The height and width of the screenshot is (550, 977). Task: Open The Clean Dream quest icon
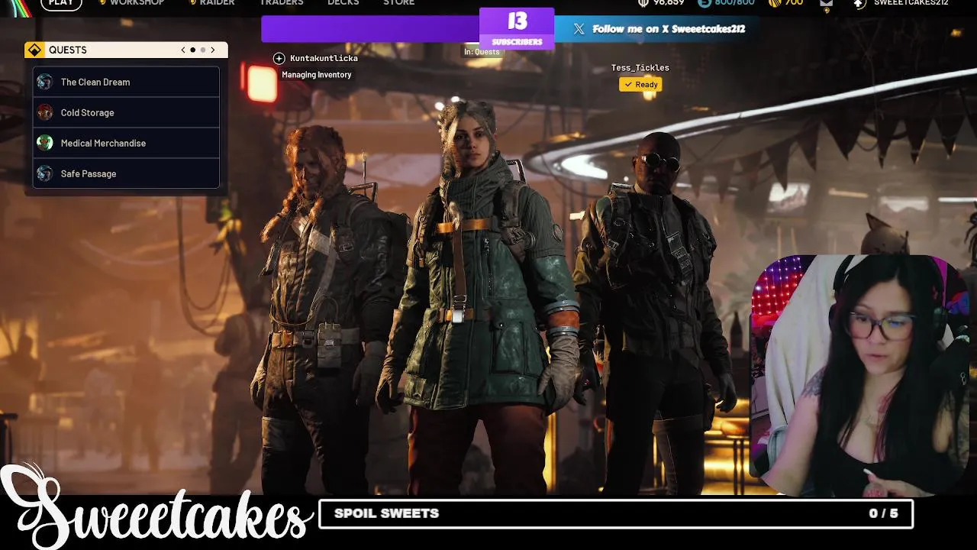pos(45,82)
